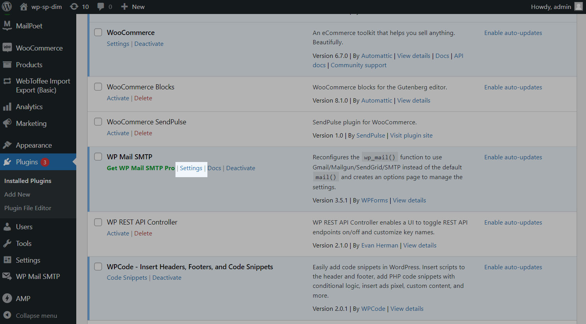This screenshot has width=586, height=324.
Task: Click the Appearance paintbrush icon
Action: click(x=7, y=145)
